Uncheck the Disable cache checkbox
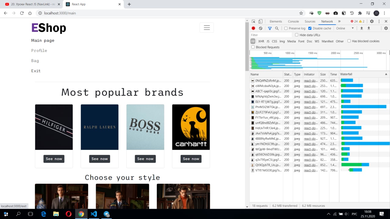The image size is (390, 219). 310,28
